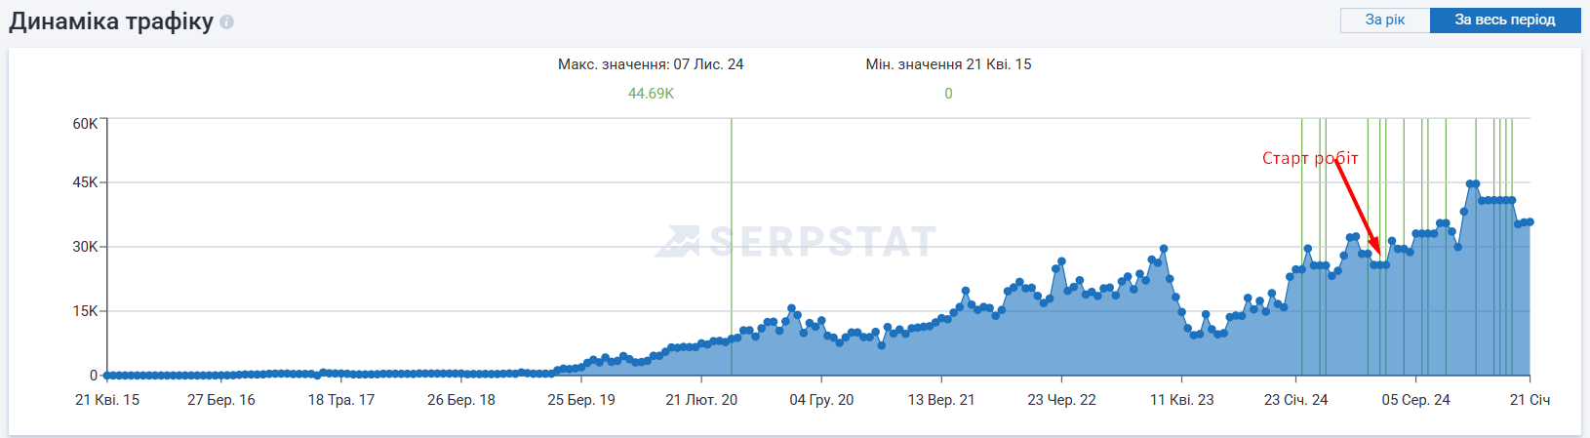1590x438 pixels.
Task: Click the x-axis label 25 Бер. 19
Action: (581, 400)
